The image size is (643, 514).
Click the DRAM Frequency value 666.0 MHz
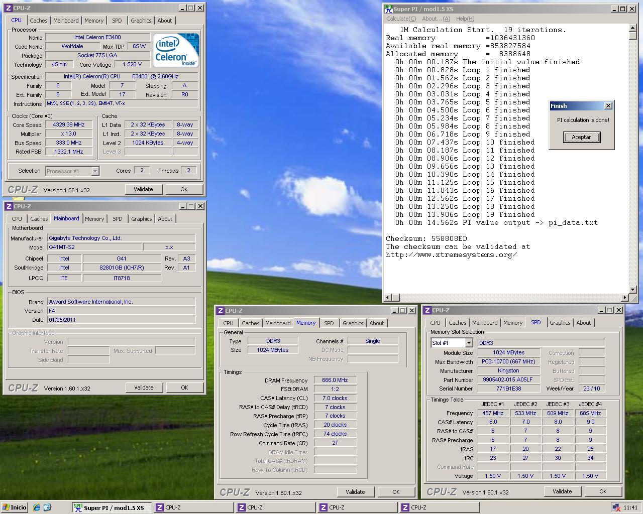click(x=335, y=380)
